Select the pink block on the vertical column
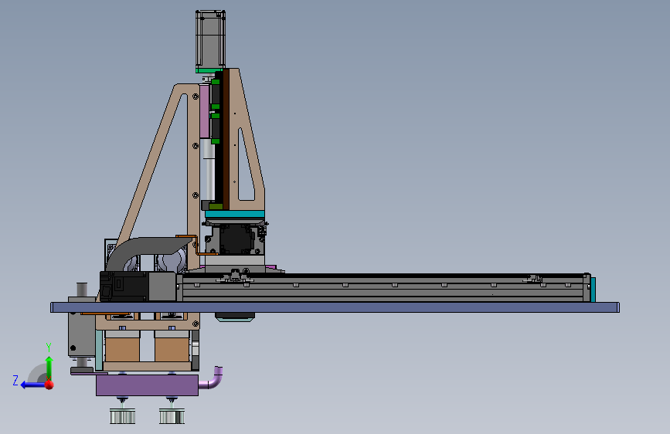 click(x=204, y=111)
